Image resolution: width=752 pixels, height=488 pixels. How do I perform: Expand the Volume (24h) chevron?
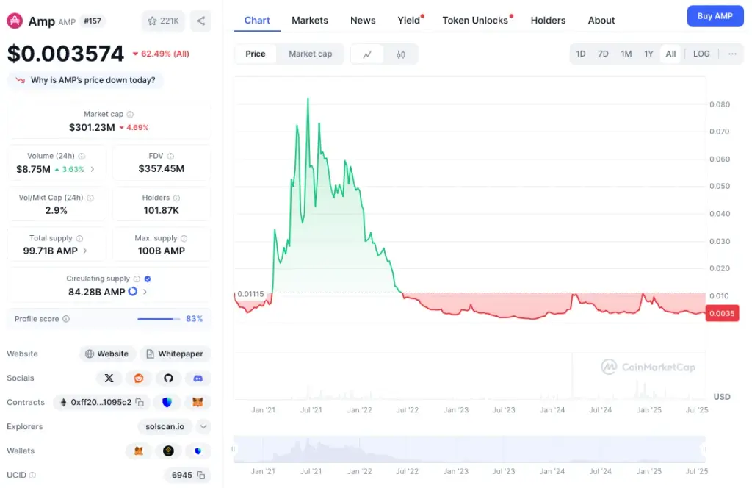93,169
